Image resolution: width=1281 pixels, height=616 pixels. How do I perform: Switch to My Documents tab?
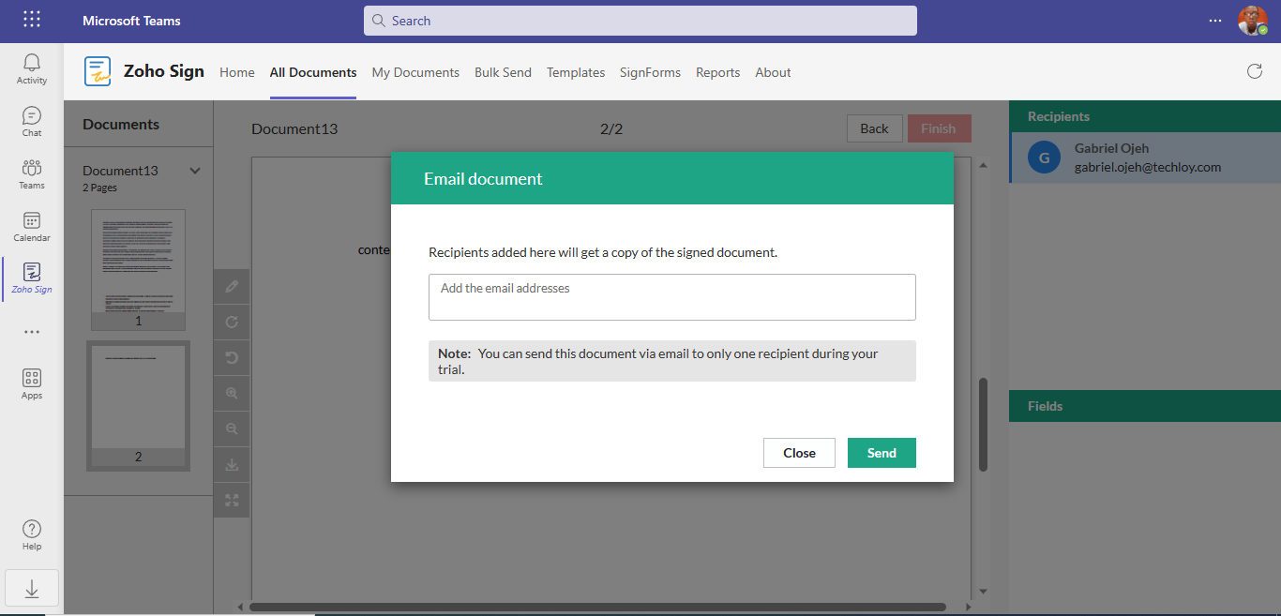pos(415,72)
